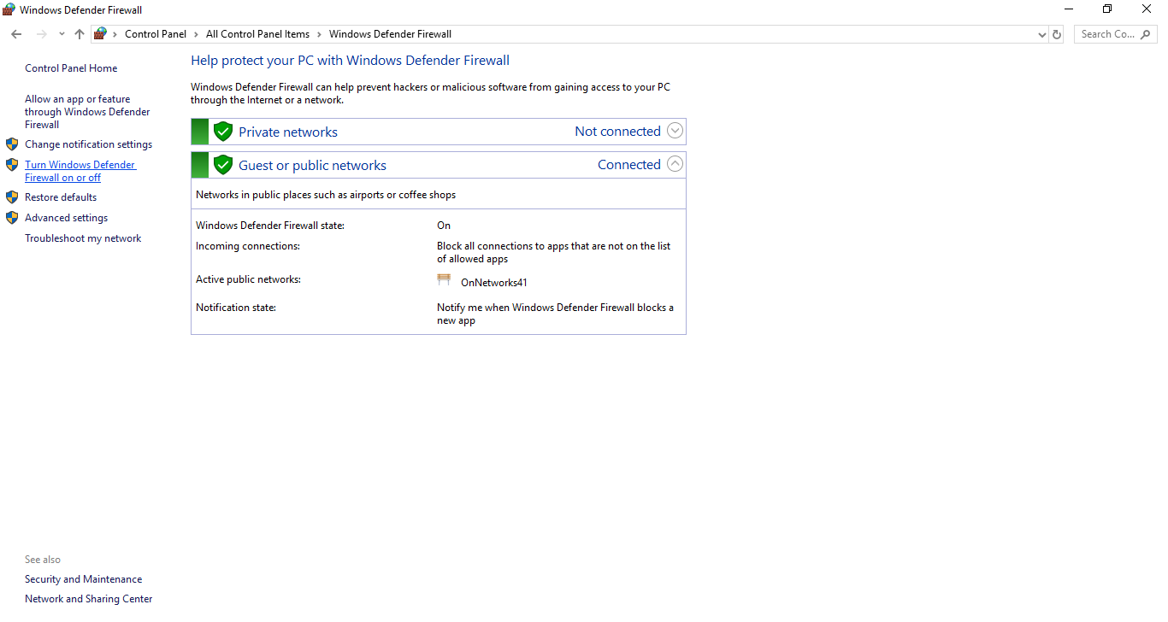Screen dimensions: 1168x622
Task: Click the Up one level arrow
Action: (x=80, y=34)
